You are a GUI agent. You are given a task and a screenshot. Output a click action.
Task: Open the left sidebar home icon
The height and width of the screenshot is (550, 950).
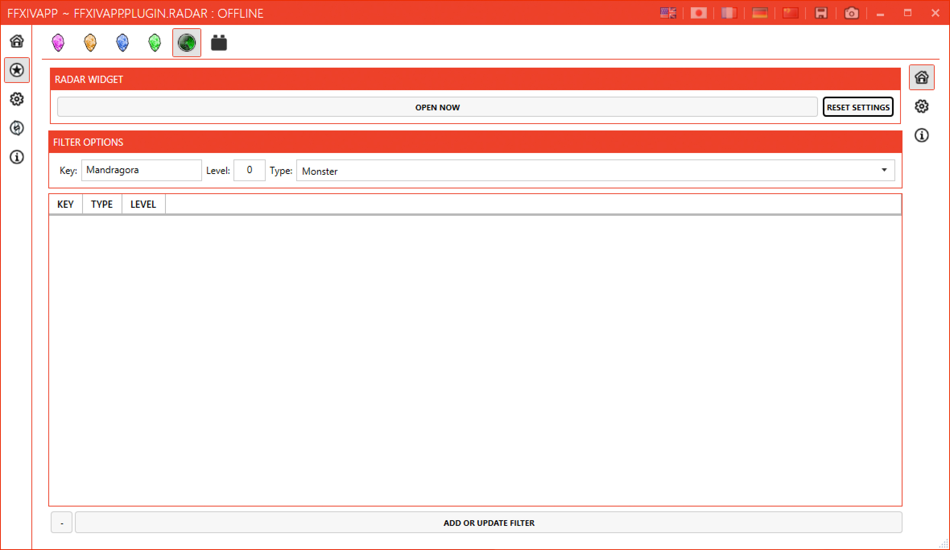[17, 41]
